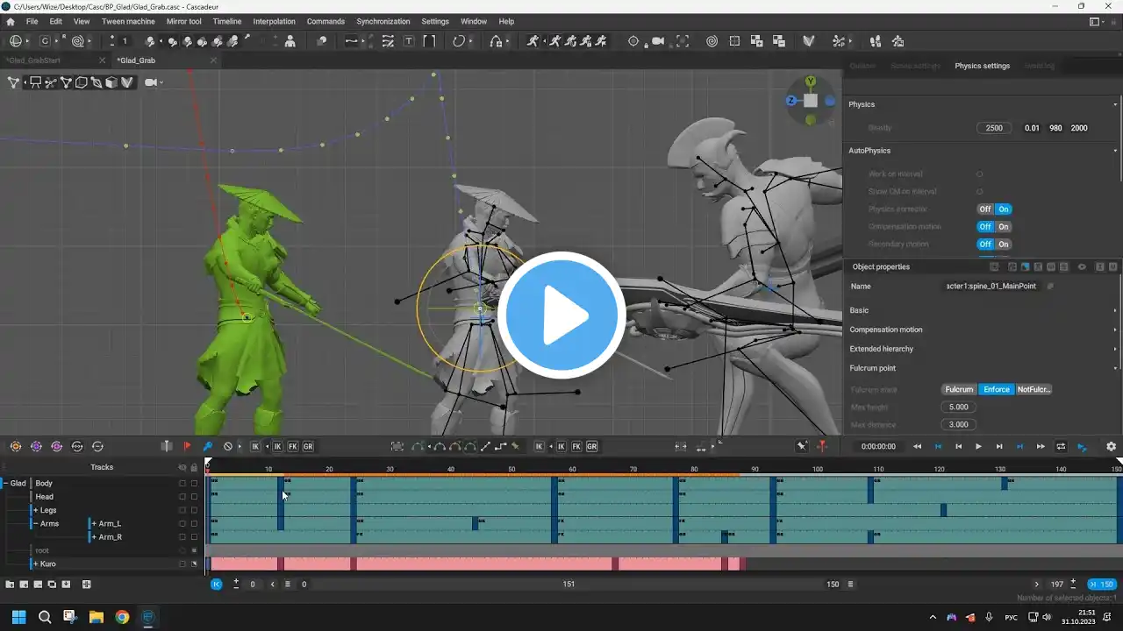Click the spiral icon in the top toolbar

tap(711, 41)
